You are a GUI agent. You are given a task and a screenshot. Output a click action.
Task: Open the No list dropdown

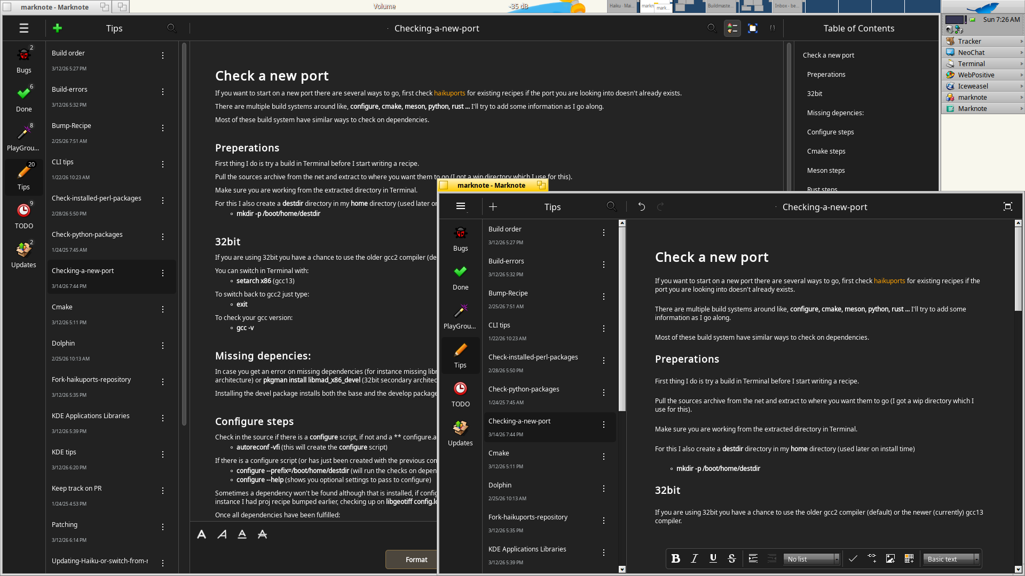click(x=811, y=559)
